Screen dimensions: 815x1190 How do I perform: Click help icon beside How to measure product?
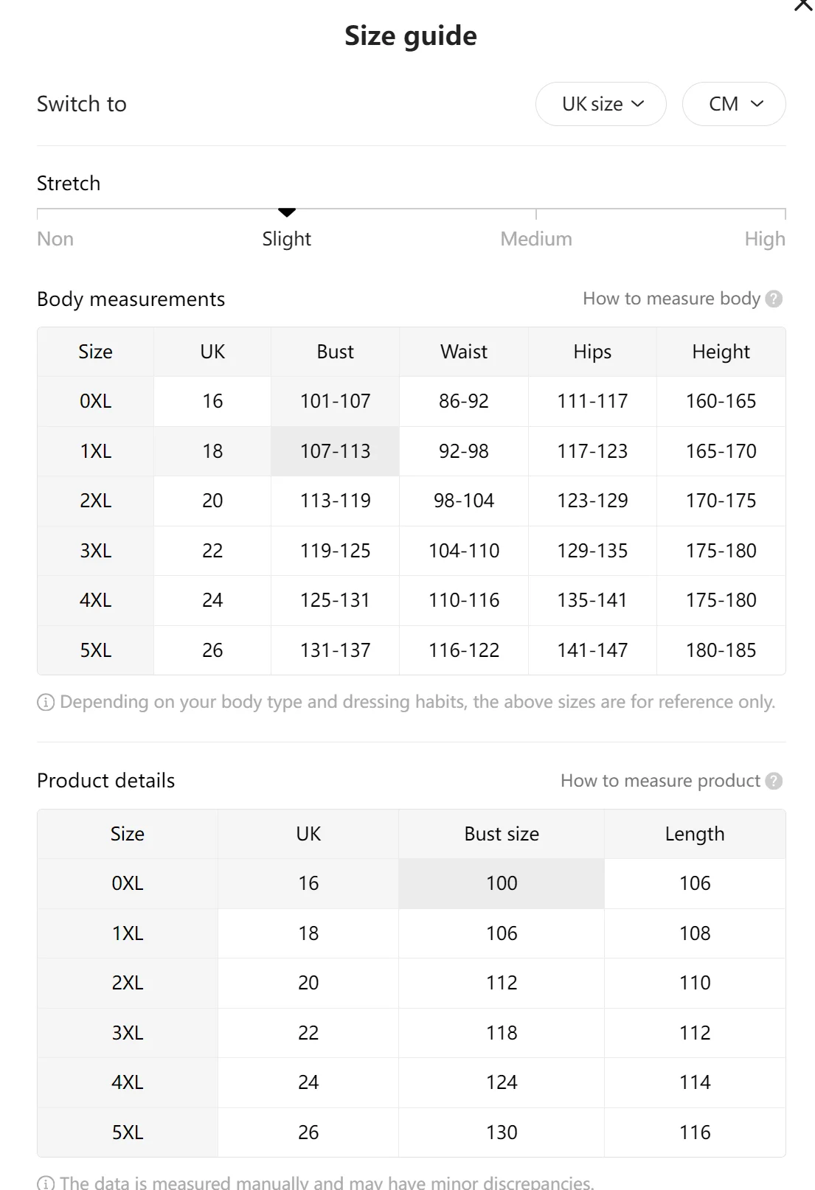tap(774, 781)
